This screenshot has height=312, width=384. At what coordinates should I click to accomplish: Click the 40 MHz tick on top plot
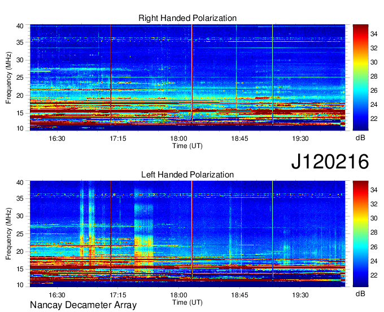click(x=20, y=26)
